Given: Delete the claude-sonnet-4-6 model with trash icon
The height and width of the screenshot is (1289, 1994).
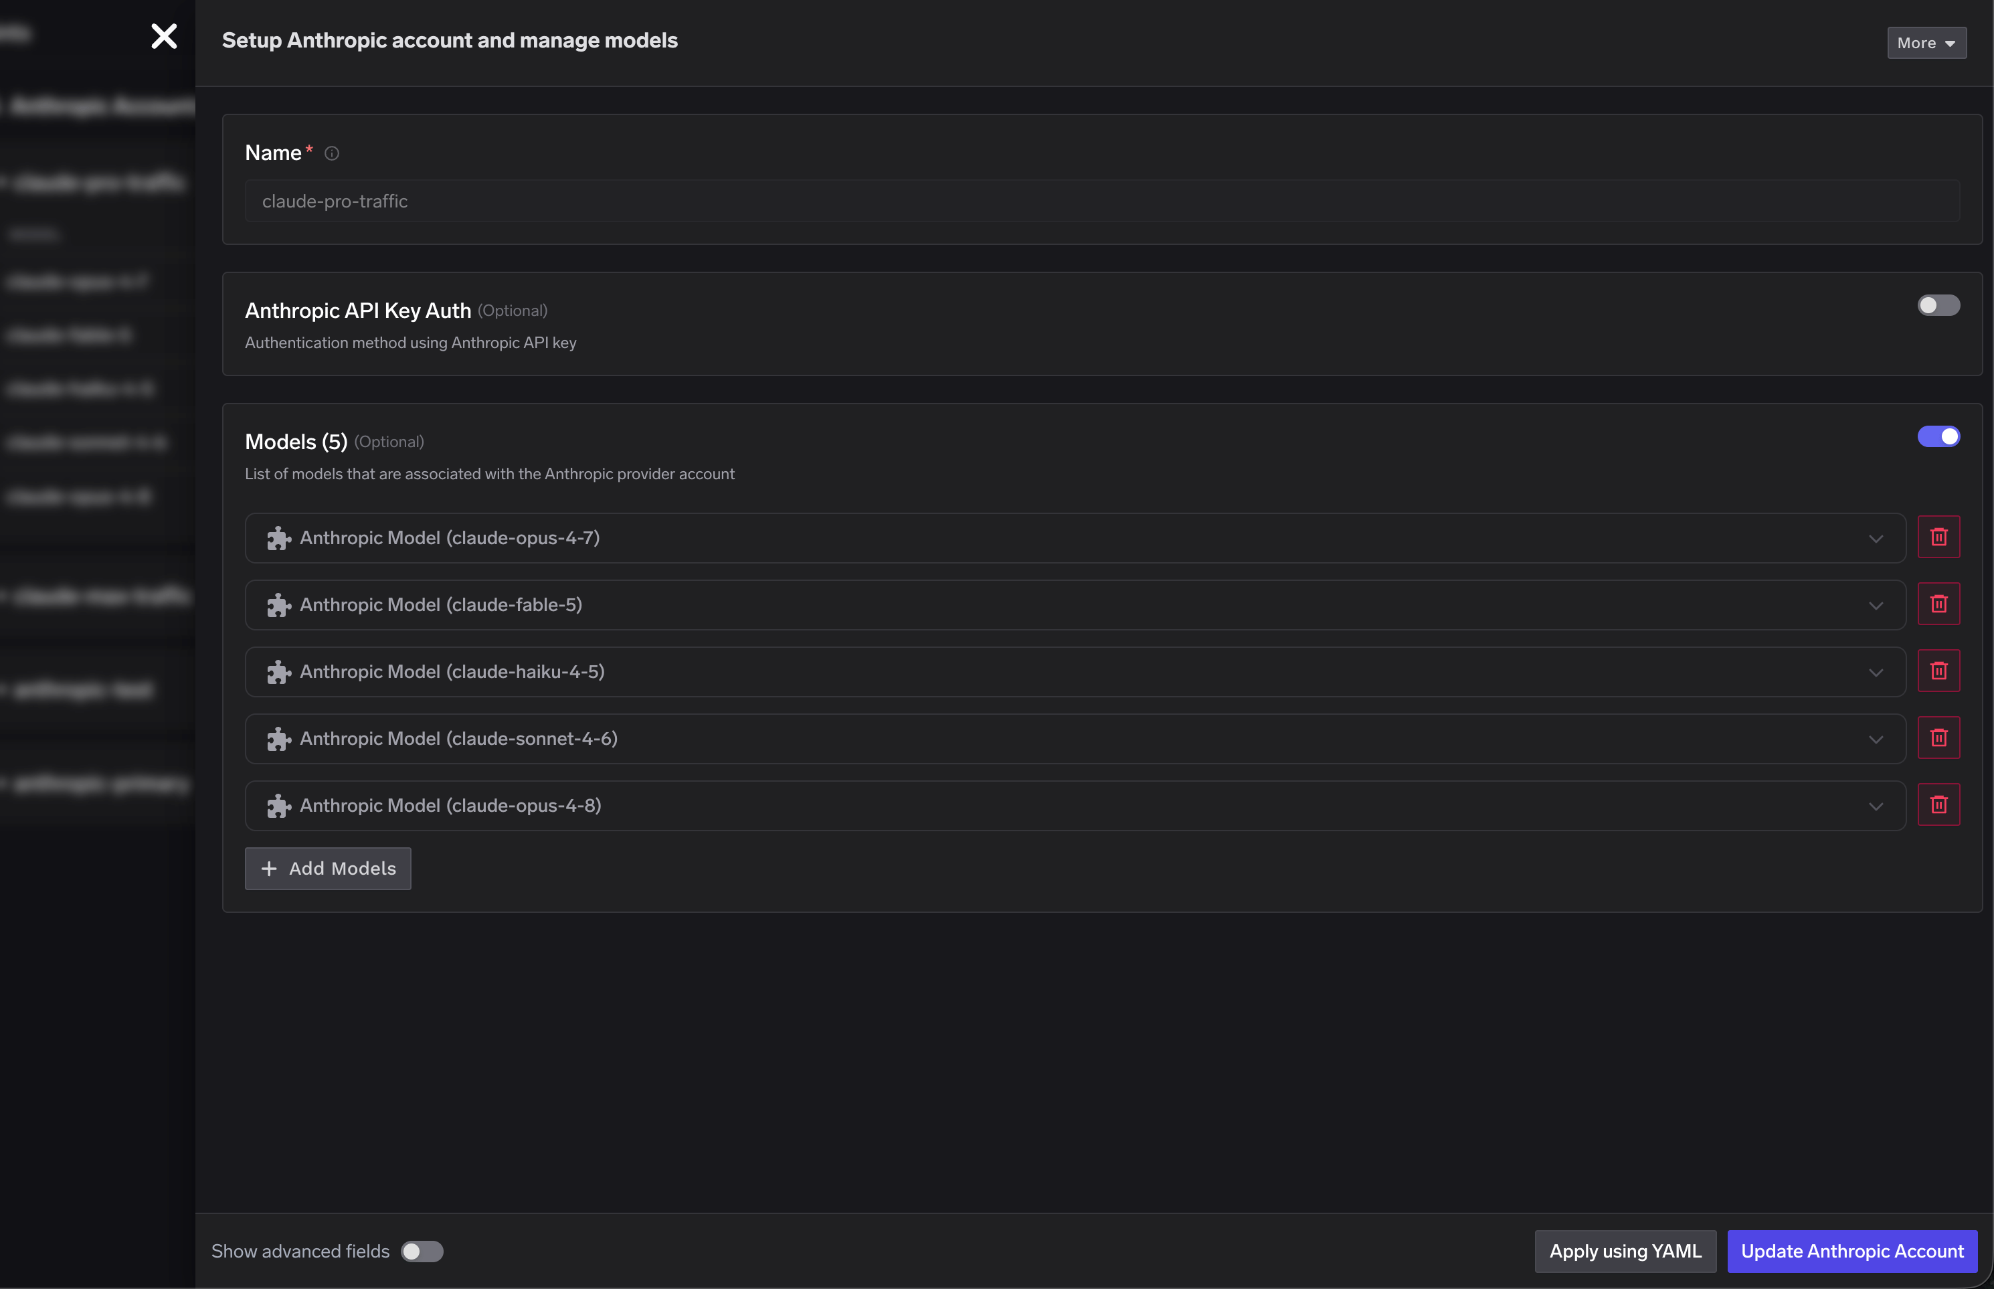Looking at the screenshot, I should (x=1938, y=738).
